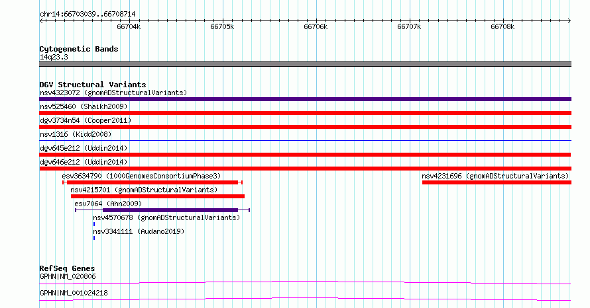Click the red nsv4231696 variant bar
The width and height of the screenshot is (590, 308).
pyautogui.click(x=497, y=182)
